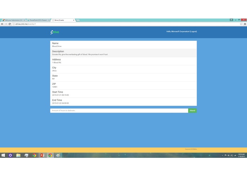Close the Edit your Submission tab

[24, 20]
